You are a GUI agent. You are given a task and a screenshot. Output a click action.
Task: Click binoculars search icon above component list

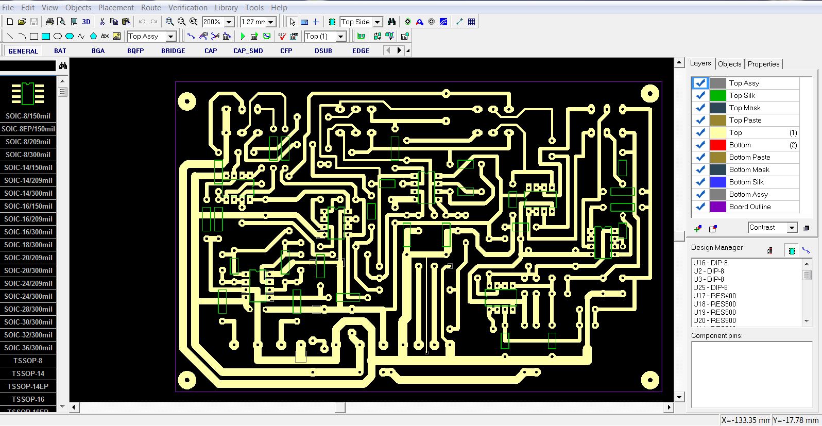click(63, 66)
